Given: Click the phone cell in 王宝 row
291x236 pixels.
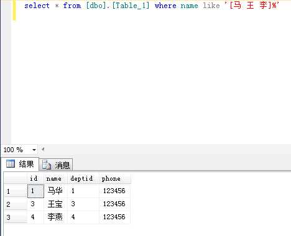Looking at the screenshot, I should pos(114,204).
